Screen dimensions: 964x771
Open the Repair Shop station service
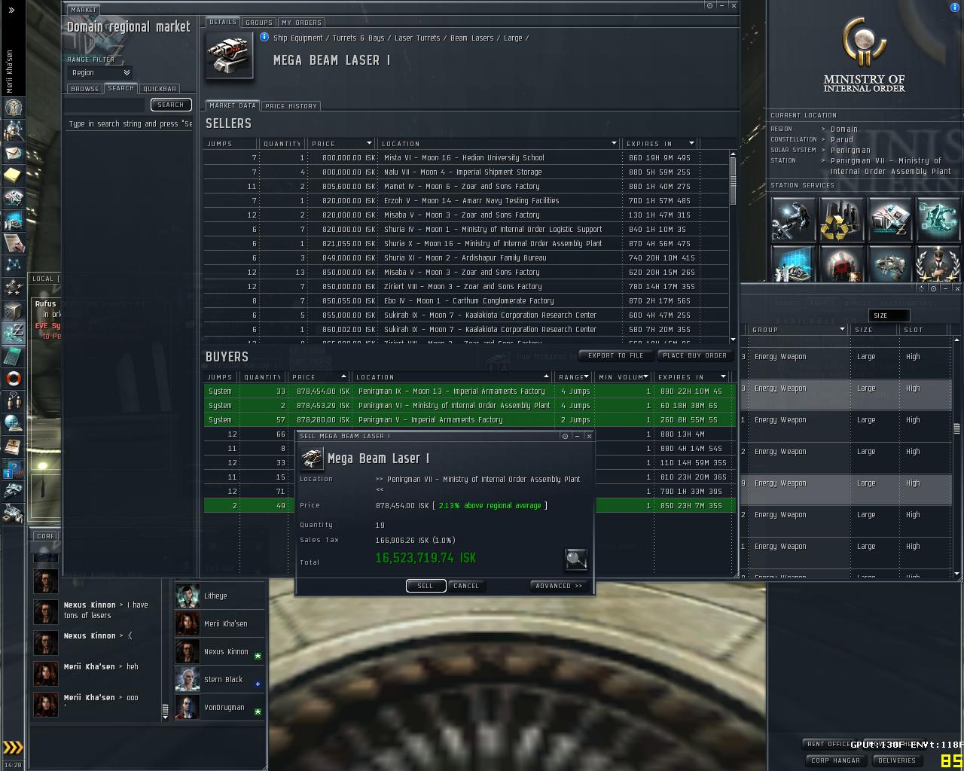[x=793, y=219]
